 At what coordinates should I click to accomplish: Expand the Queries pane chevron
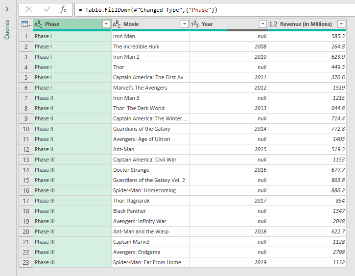click(x=7, y=9)
